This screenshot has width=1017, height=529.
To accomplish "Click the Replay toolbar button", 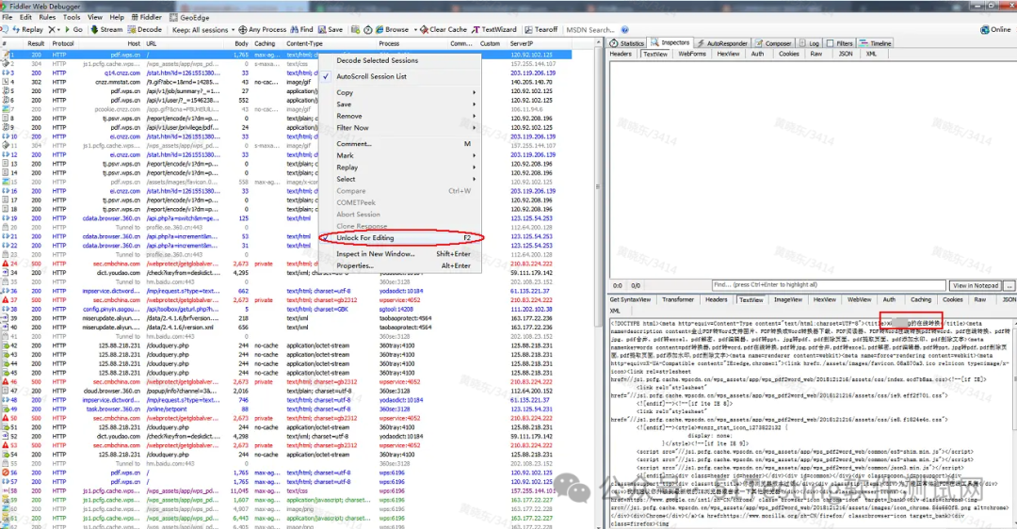I will tap(28, 30).
